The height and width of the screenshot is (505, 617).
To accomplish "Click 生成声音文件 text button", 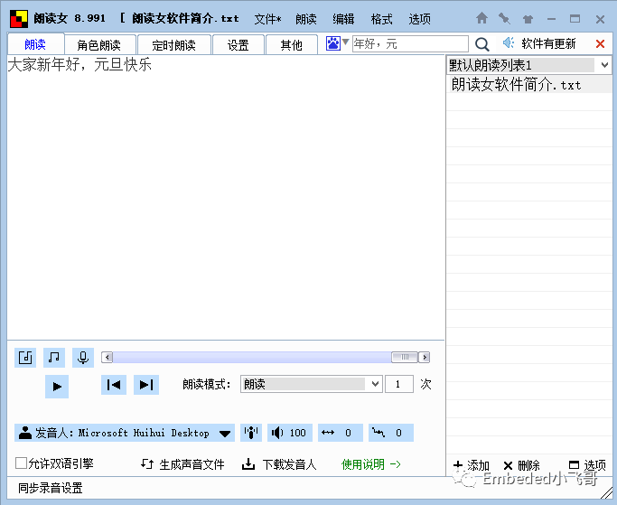I will [192, 464].
